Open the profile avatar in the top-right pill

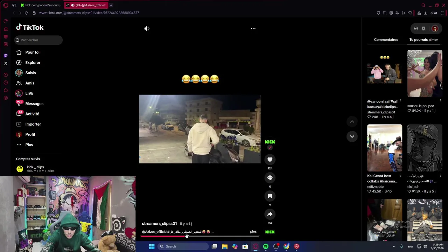435,28
